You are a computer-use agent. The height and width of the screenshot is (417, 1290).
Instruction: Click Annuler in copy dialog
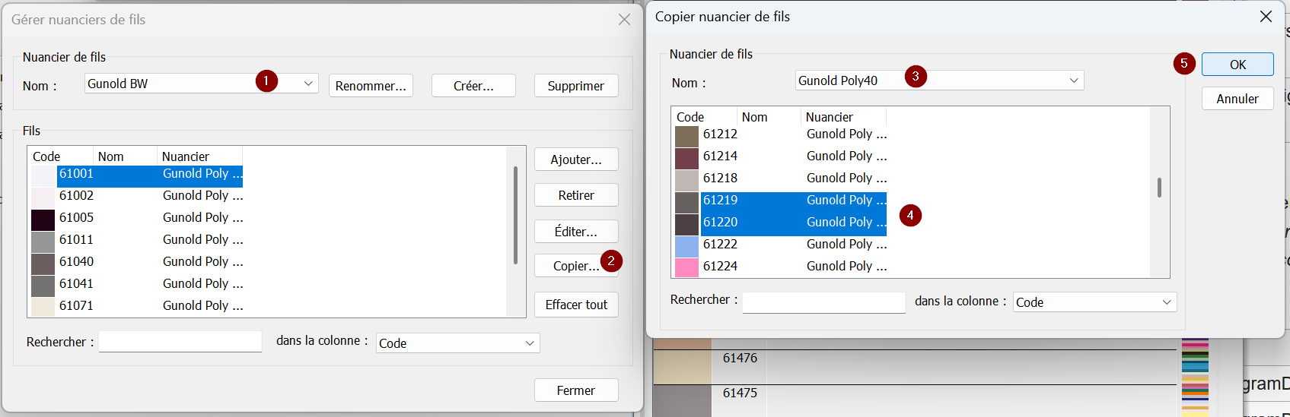coord(1237,99)
